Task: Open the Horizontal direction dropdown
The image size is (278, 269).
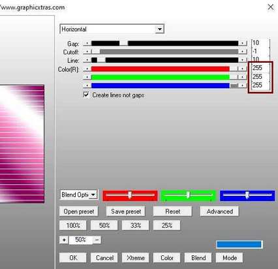Action: (x=160, y=29)
